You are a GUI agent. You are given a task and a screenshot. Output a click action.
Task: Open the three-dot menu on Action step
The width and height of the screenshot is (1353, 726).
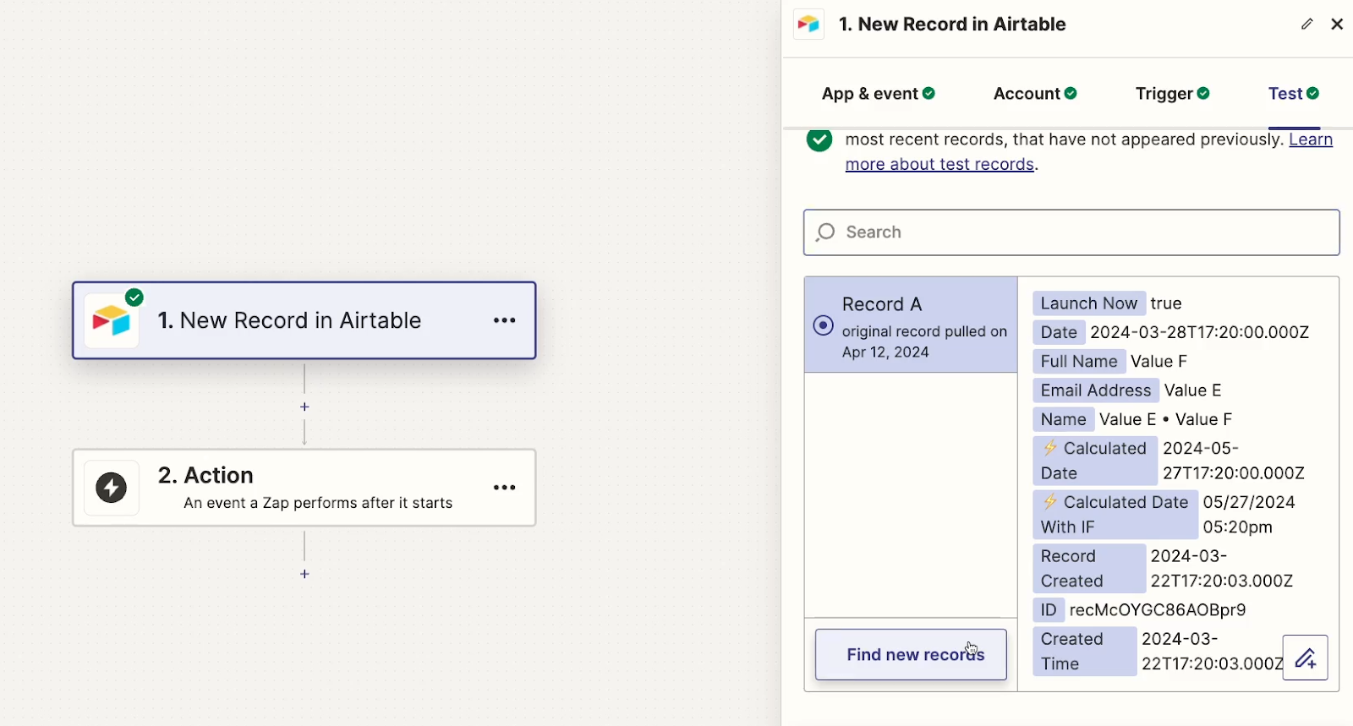coord(505,488)
